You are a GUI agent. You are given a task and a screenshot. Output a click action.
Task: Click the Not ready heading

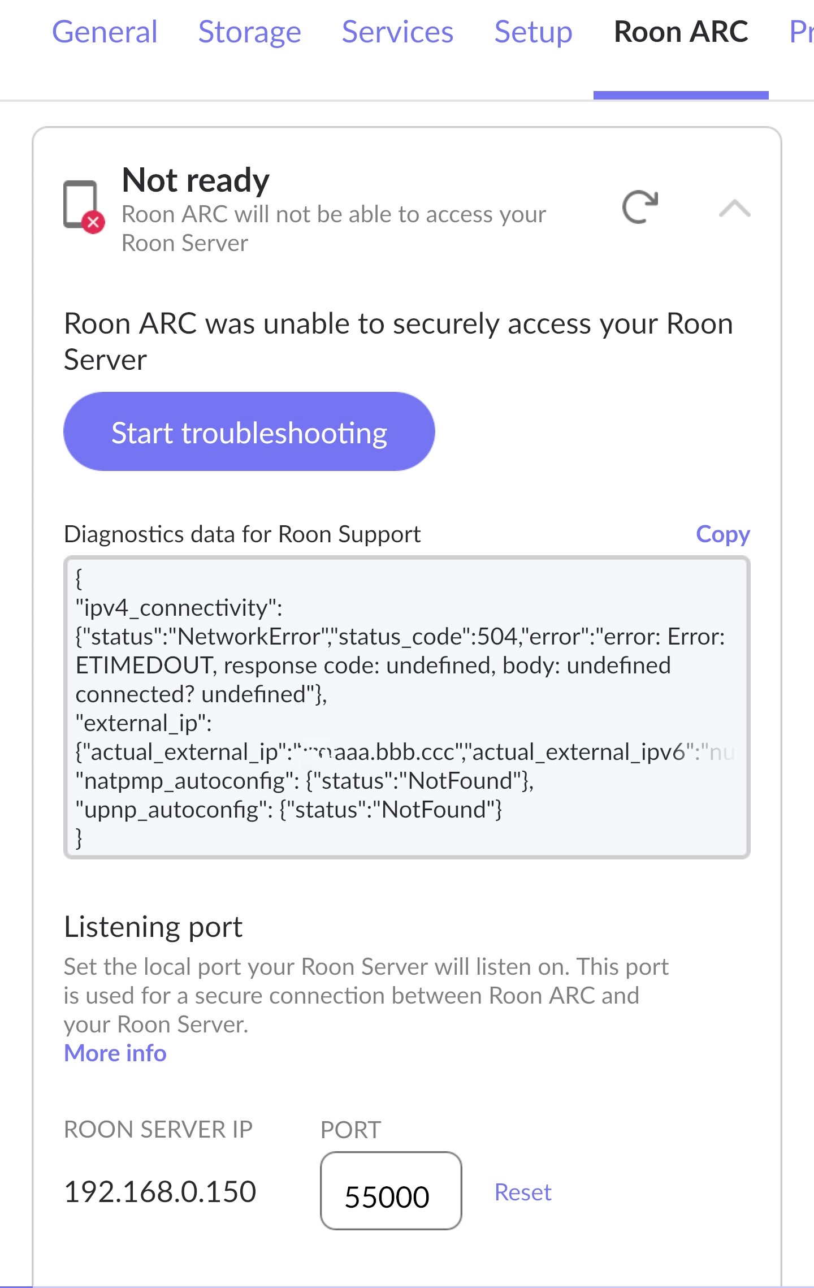(x=196, y=180)
